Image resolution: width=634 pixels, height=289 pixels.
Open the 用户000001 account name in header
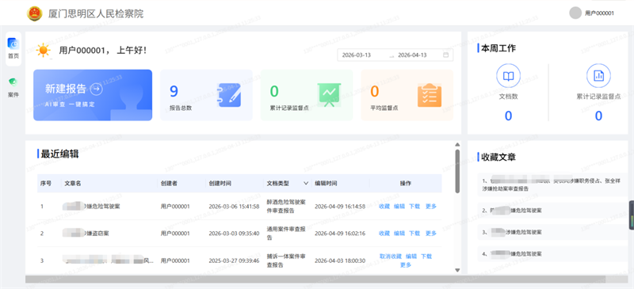tap(600, 13)
